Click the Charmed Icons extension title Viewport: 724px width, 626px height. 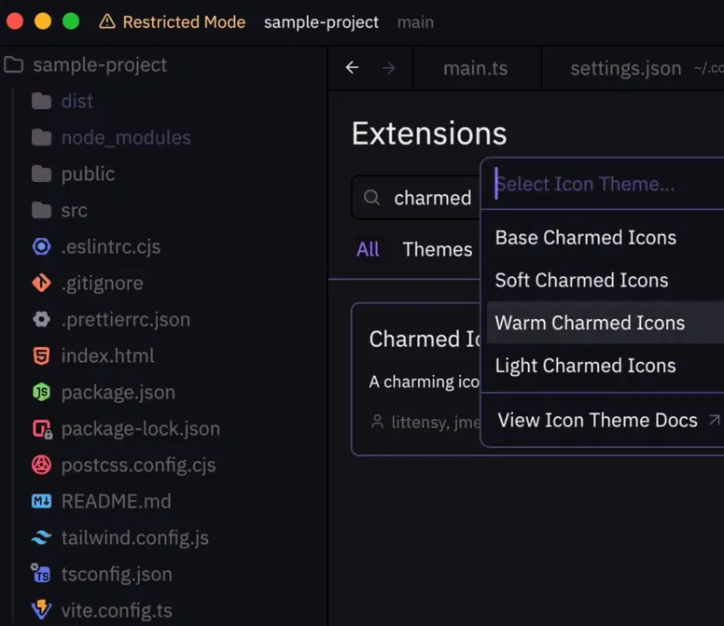424,339
